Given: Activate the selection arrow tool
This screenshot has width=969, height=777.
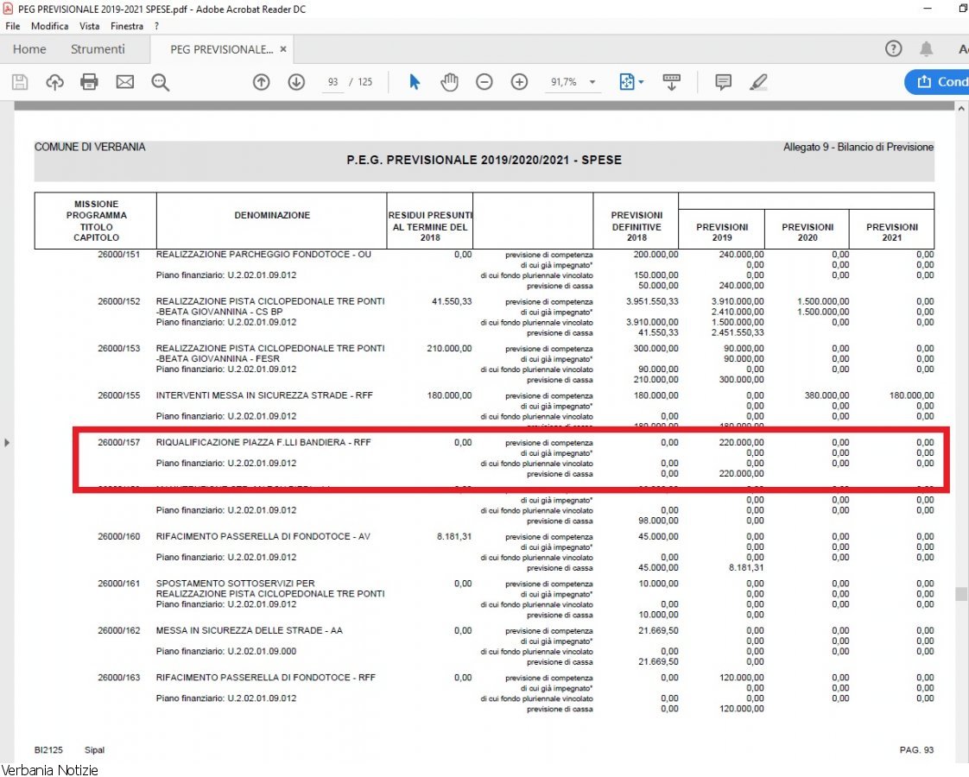Looking at the screenshot, I should (415, 82).
